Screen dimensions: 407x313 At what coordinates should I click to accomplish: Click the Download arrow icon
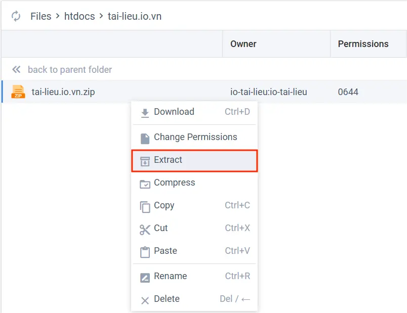[144, 112]
